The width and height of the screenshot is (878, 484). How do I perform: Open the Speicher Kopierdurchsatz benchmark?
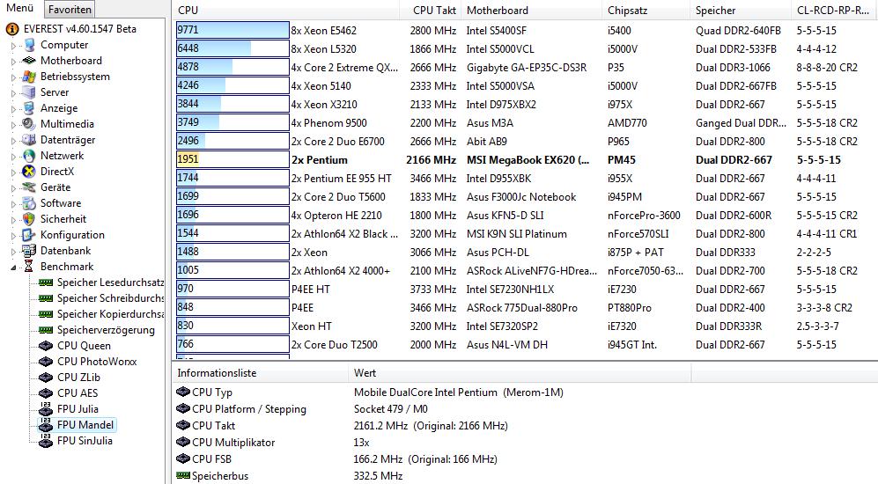[110, 314]
